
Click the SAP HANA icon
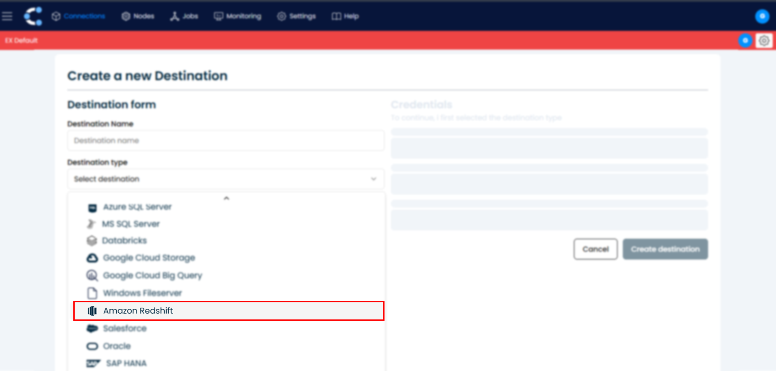tap(93, 362)
